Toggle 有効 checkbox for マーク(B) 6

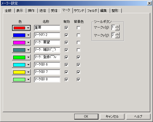point(66,65)
